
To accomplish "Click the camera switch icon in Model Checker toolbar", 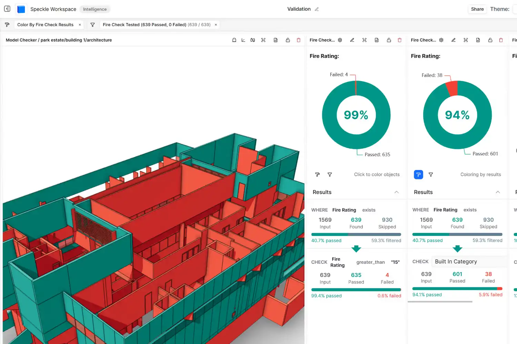I will click(253, 40).
